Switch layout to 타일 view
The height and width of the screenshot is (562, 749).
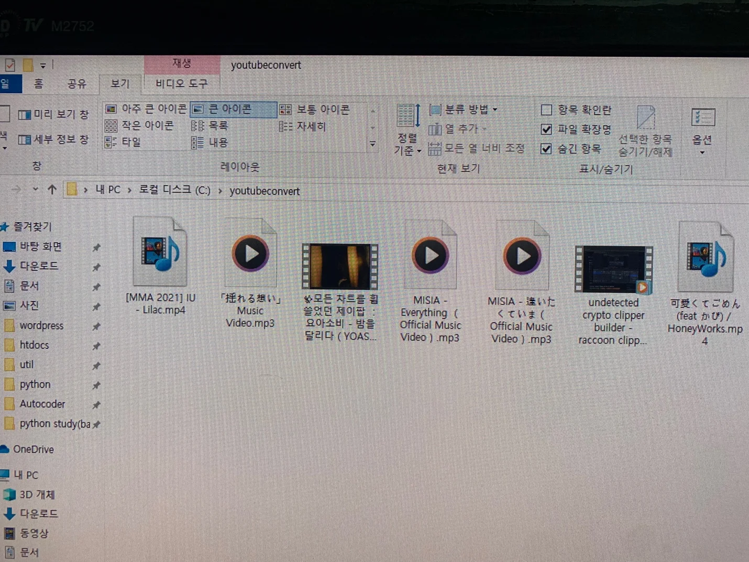(123, 142)
